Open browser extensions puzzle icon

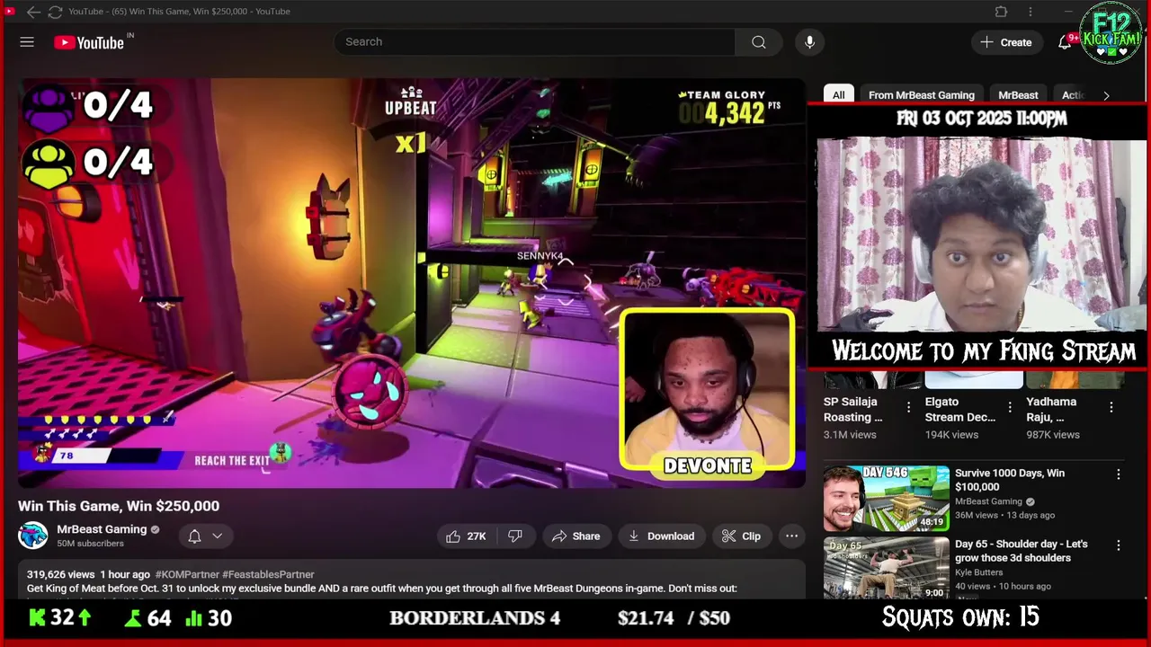tap(1001, 12)
